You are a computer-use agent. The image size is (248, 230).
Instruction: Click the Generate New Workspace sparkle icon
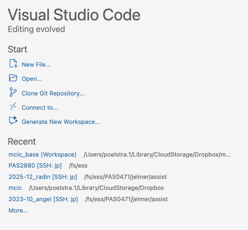pos(13,120)
